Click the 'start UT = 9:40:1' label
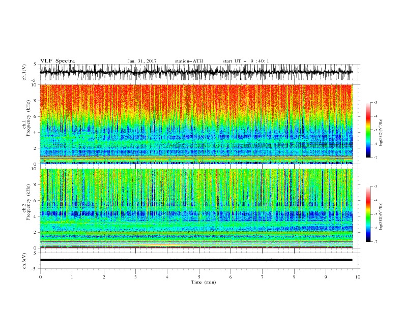The height and width of the screenshot is (311, 403). (x=246, y=61)
